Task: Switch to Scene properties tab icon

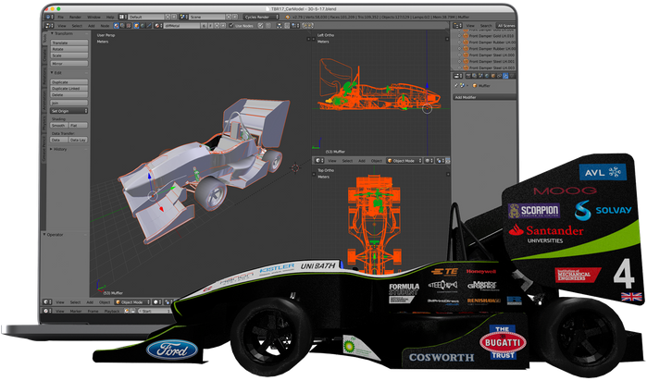Action: coord(480,76)
